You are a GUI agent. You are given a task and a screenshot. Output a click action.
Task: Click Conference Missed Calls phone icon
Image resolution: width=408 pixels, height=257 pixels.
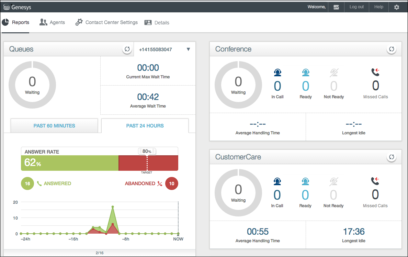click(x=375, y=72)
